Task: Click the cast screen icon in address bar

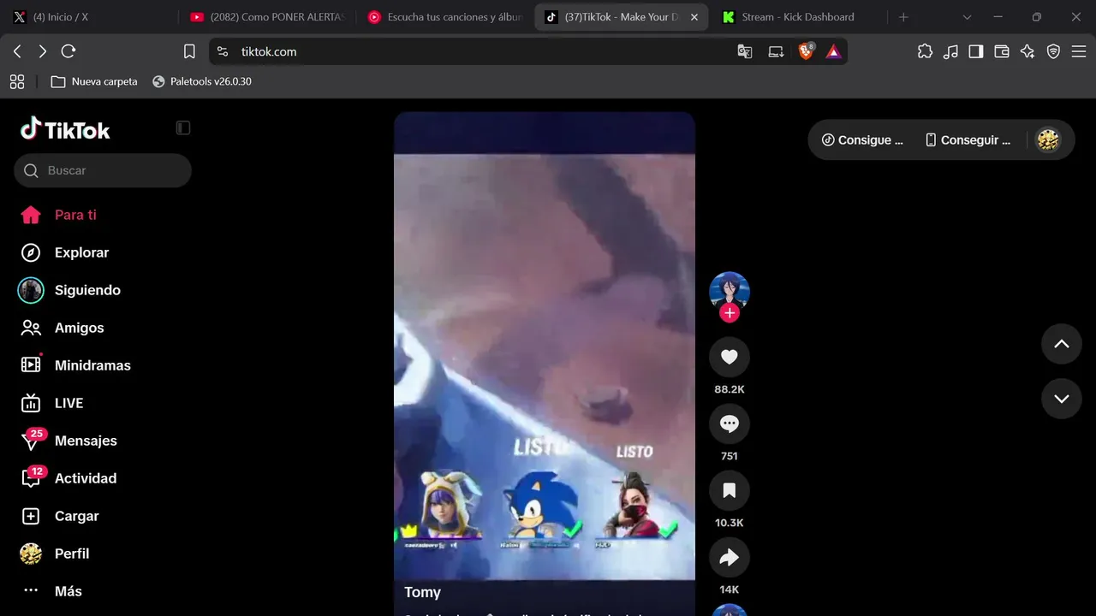Action: click(x=776, y=51)
